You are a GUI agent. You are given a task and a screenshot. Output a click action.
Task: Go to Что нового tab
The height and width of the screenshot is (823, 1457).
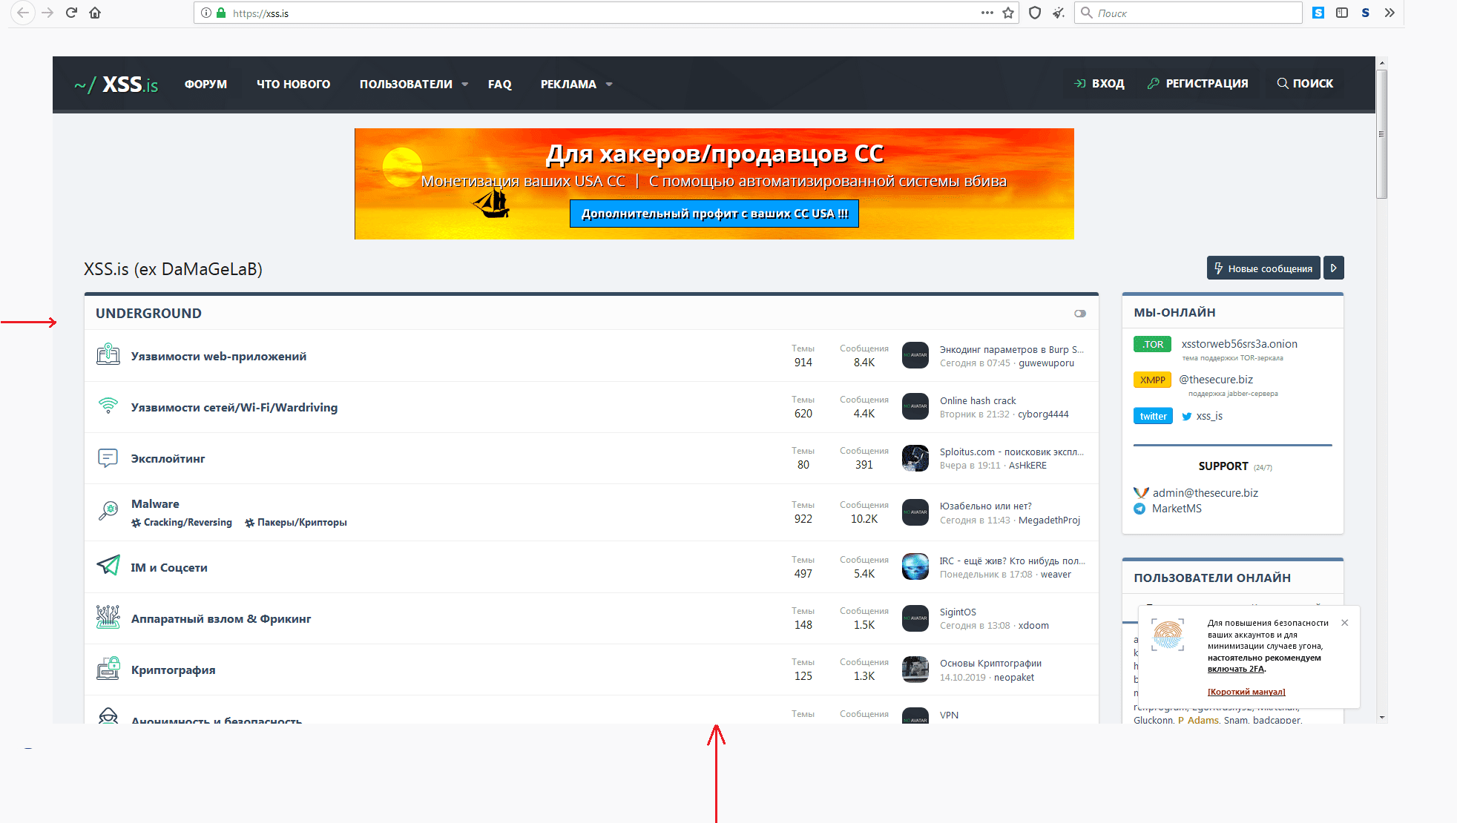(x=293, y=85)
